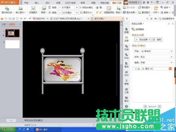The height and width of the screenshot is (132, 176).
Task: Click the open folder icon in quick toolbar
Action: click(2, 19)
